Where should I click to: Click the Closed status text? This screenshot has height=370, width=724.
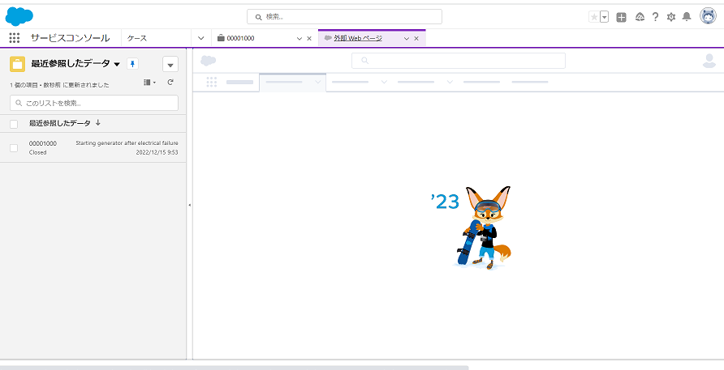point(38,152)
